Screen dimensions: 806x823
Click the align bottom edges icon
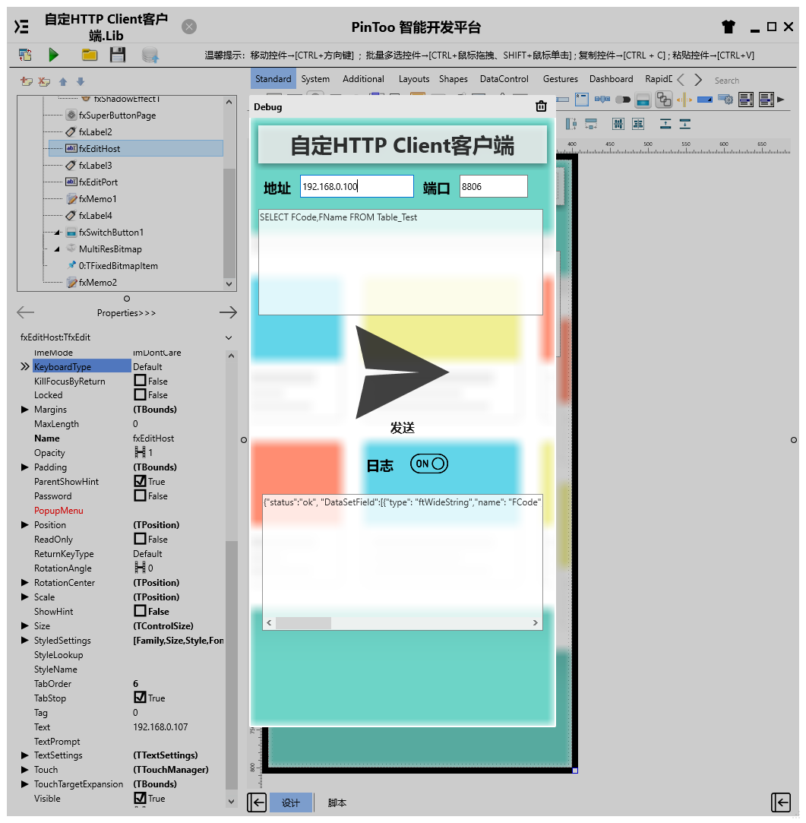pyautogui.click(x=684, y=124)
